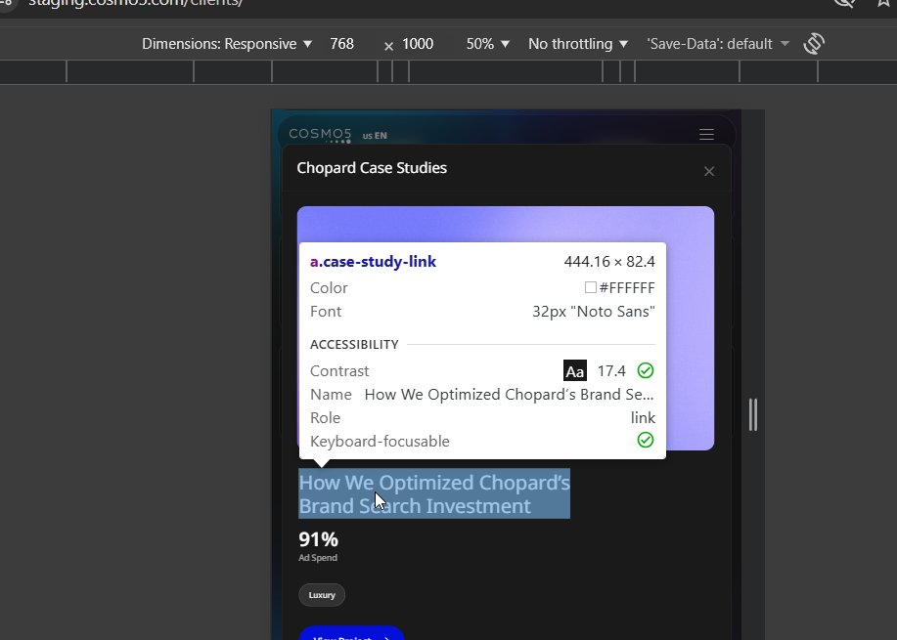Viewport: 897px width, 640px height.
Task: Click the browser address bar URL
Action: 136,4
